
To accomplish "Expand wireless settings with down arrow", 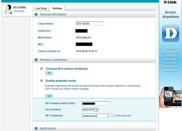I will [49, 73].
